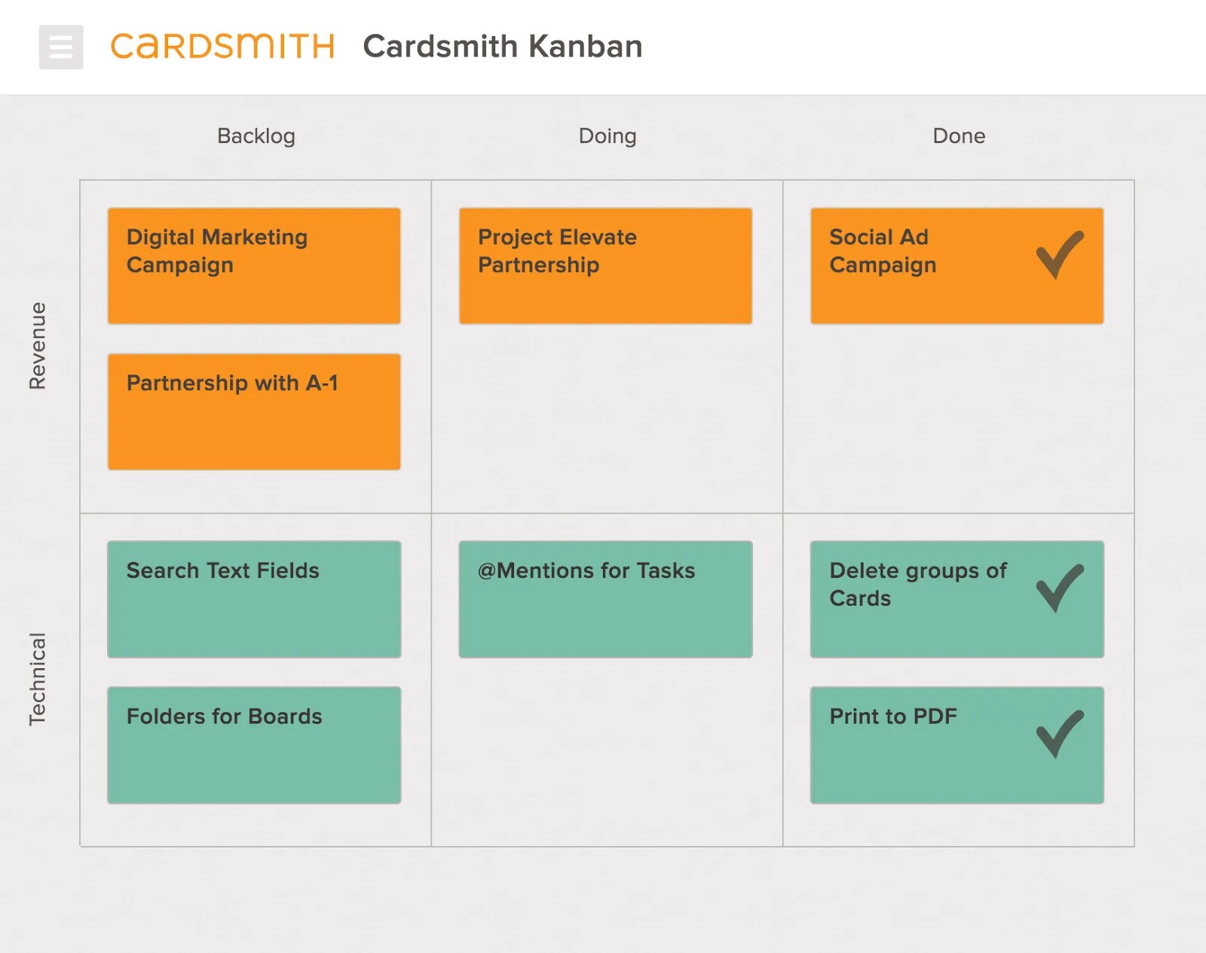The image size is (1206, 953).
Task: Click the Doing column header
Action: tap(608, 136)
